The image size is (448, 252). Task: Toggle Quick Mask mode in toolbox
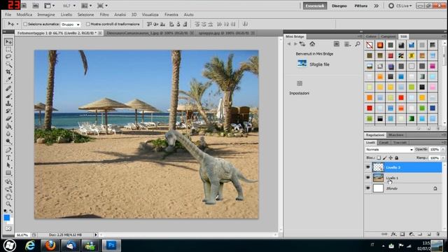(8, 229)
